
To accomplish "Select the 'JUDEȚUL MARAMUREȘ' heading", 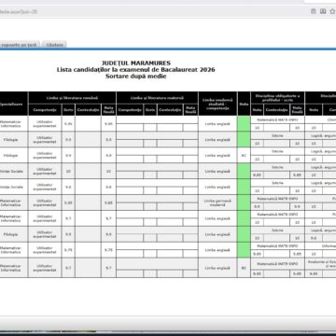I will 136,63.
